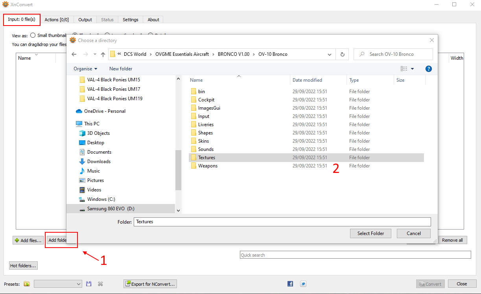The width and height of the screenshot is (481, 294).
Task: Click the This PC monitor icon
Action: pyautogui.click(x=79, y=124)
